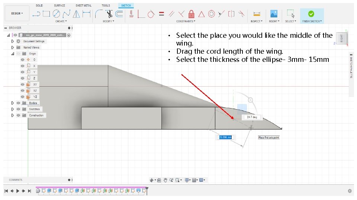
Task: Open the DESIGN workspace dropdown
Action: click(x=17, y=13)
